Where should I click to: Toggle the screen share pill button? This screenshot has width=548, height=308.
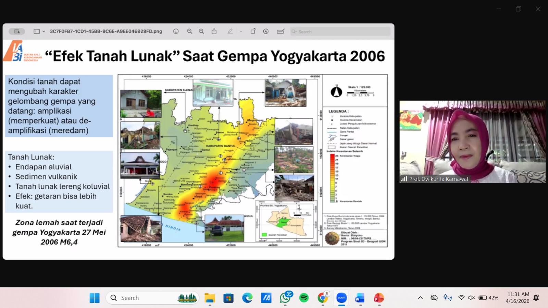(17, 31)
